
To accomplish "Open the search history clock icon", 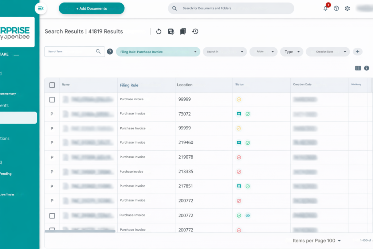I will coord(195,31).
